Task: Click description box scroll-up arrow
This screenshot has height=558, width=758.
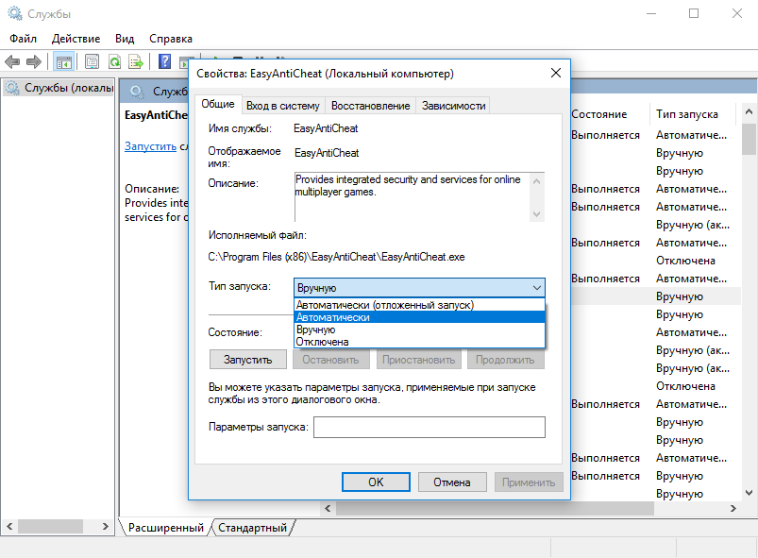Action: pyautogui.click(x=536, y=181)
